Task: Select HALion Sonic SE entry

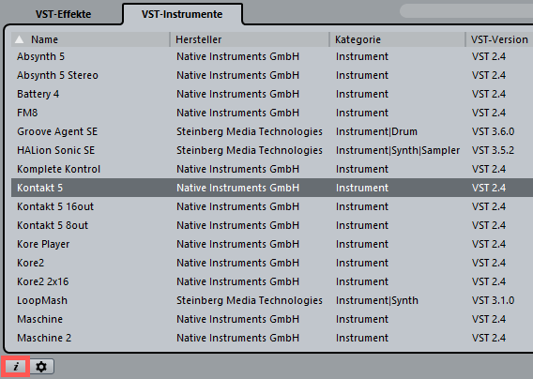Action: point(272,150)
